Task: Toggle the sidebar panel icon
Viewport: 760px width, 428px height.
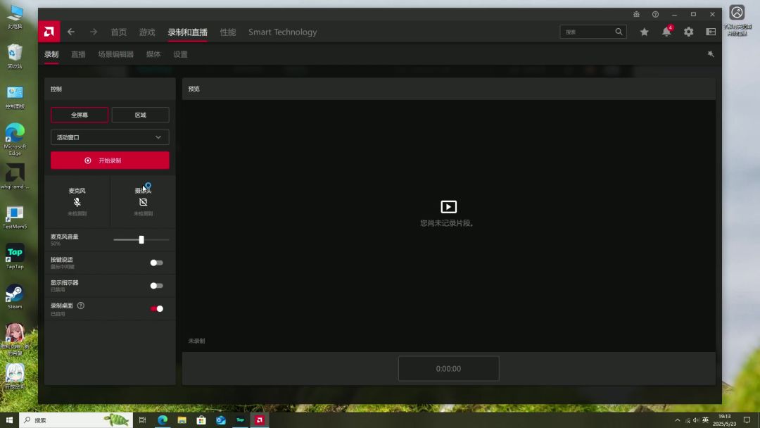Action: (x=711, y=32)
